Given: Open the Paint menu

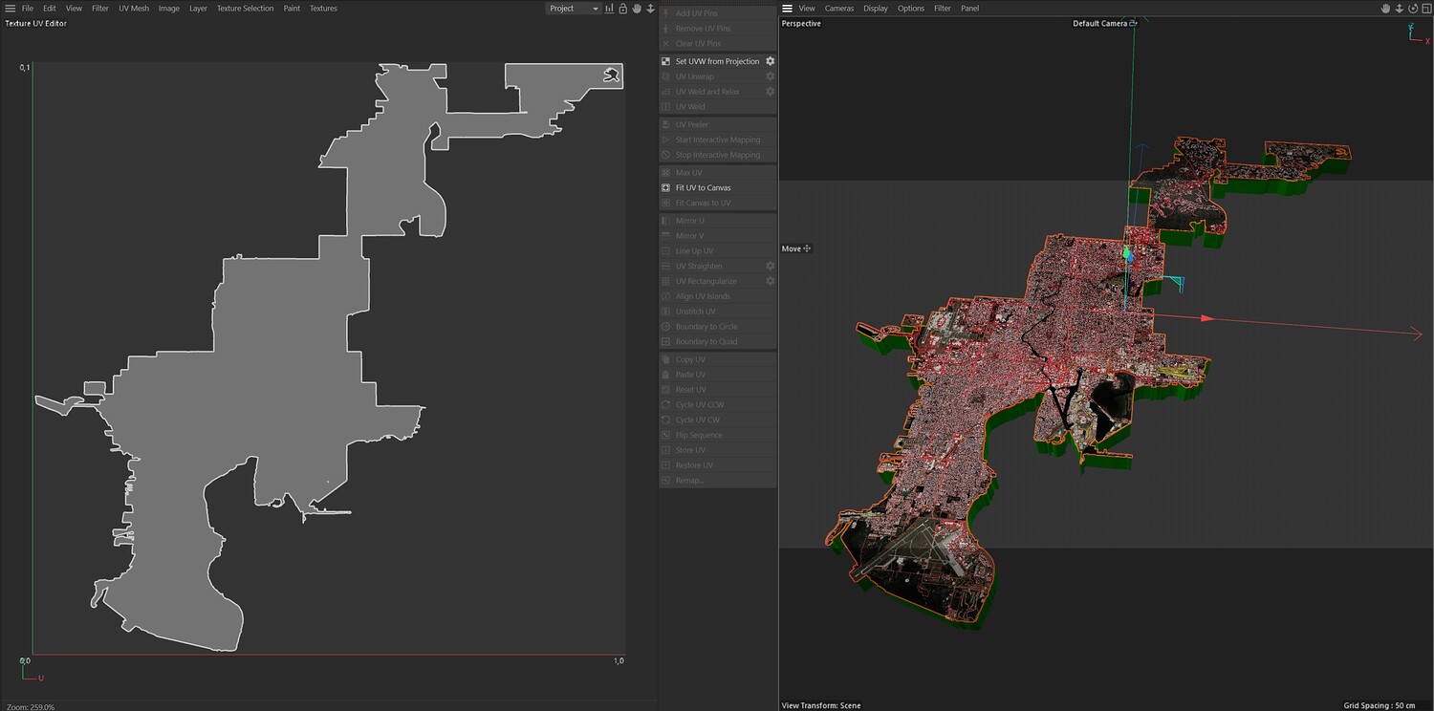Looking at the screenshot, I should (292, 9).
